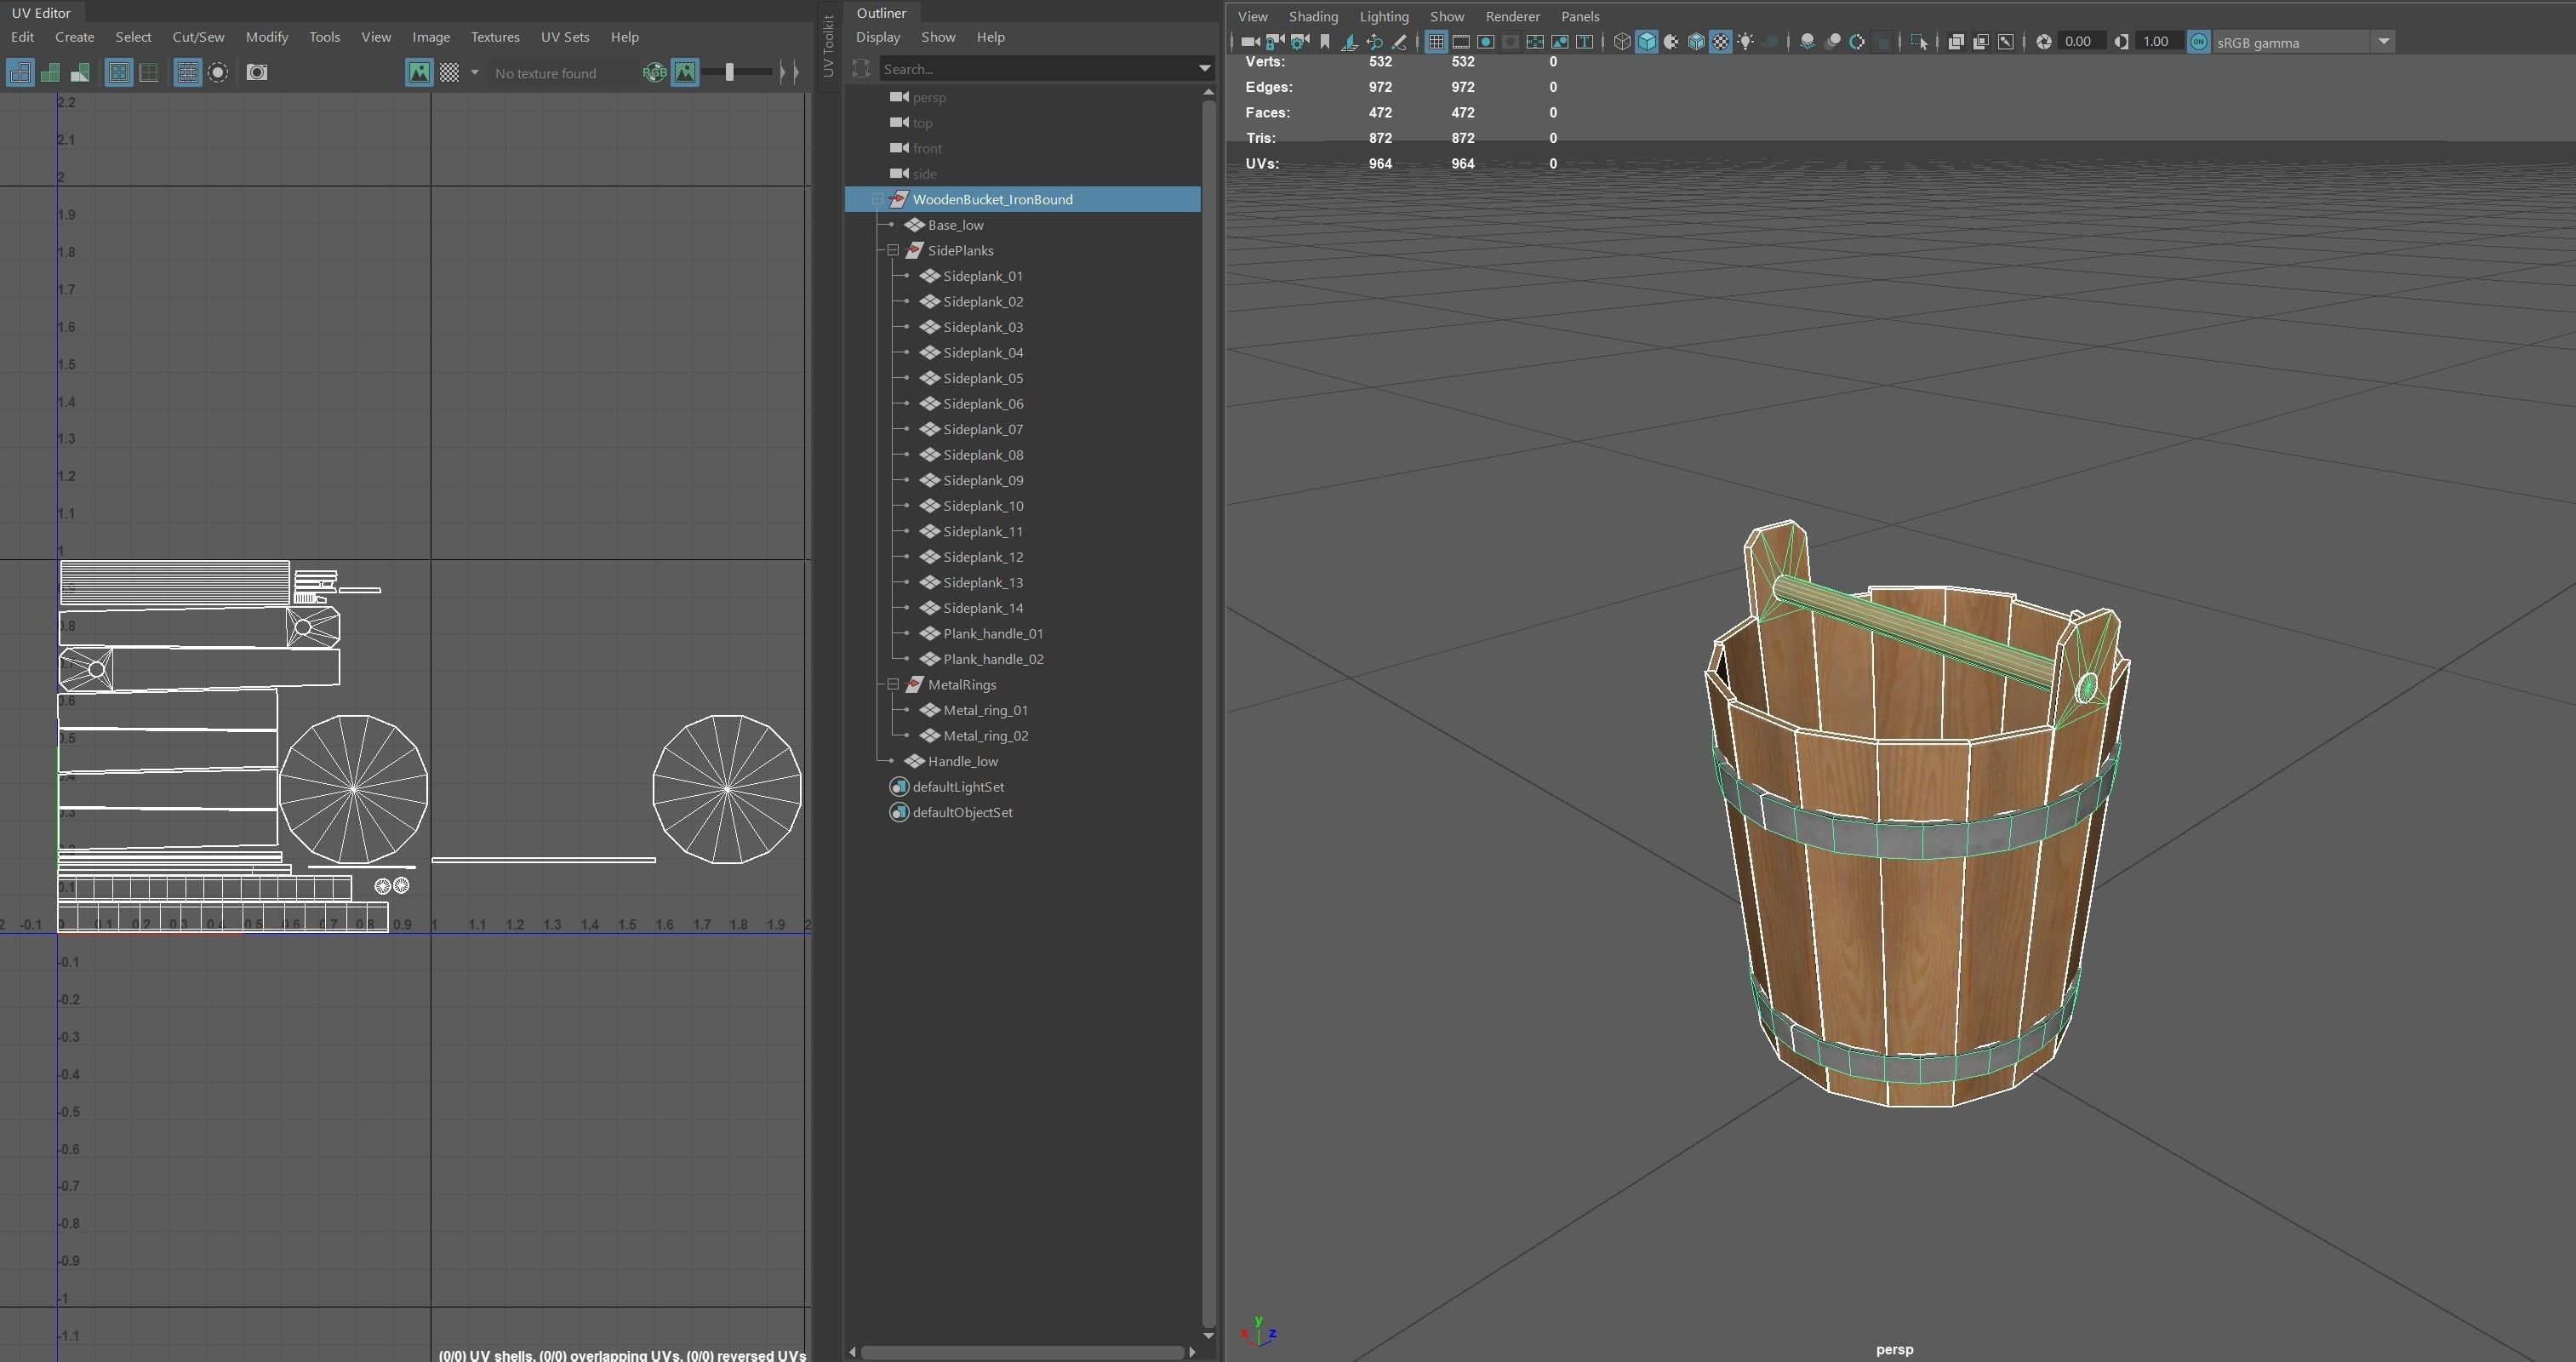
Task: Open the Cut/Sew menu in UV Editor
Action: coord(198,37)
